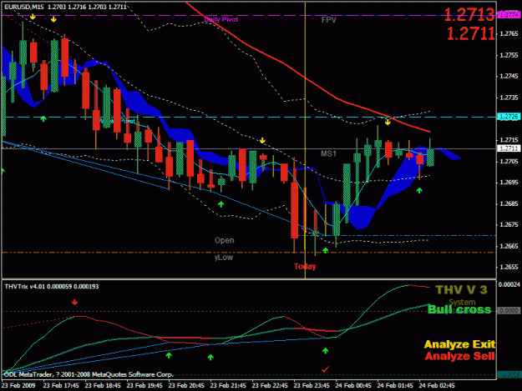Click the red down arrow in the THVTrix panel

pyautogui.click(x=74, y=302)
